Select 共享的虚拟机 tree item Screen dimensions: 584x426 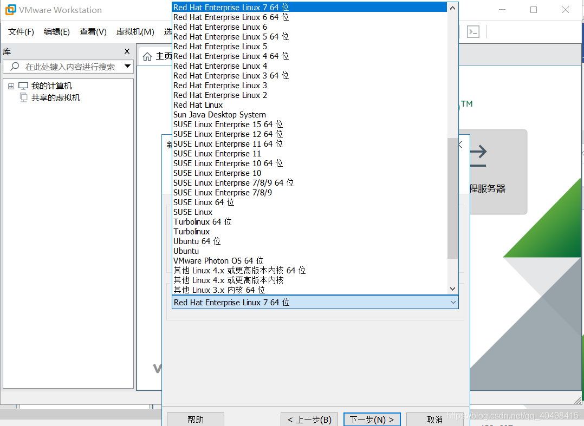point(55,98)
